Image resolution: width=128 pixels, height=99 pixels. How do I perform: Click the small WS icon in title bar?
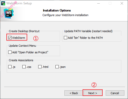click(x=3, y=3)
